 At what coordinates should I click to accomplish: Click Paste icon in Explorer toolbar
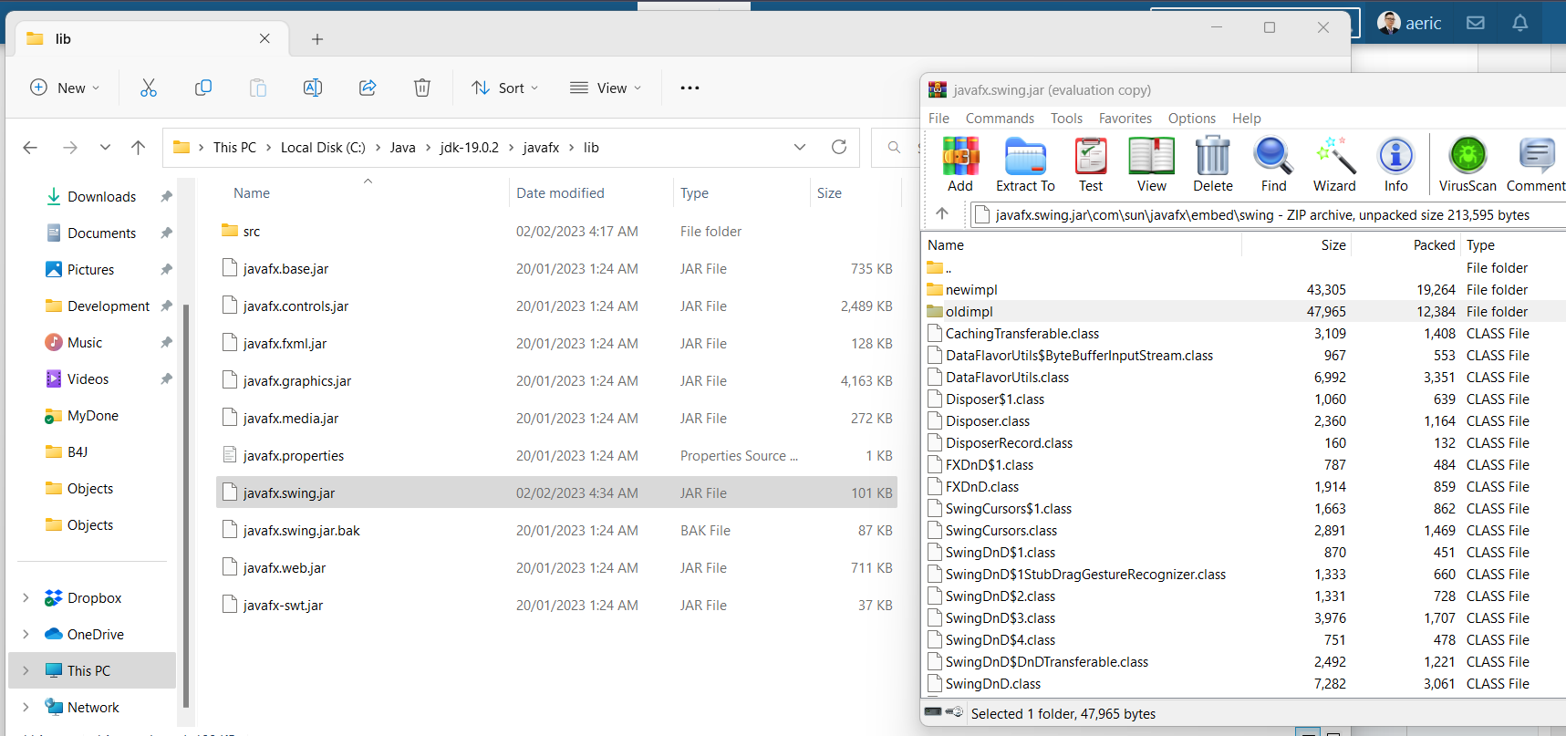point(258,88)
